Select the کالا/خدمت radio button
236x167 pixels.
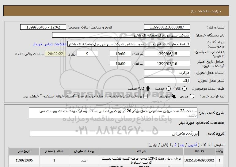148,89
